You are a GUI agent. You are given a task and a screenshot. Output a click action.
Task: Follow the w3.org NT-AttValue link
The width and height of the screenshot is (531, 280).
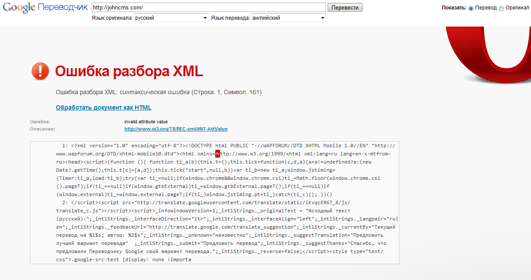coord(176,129)
